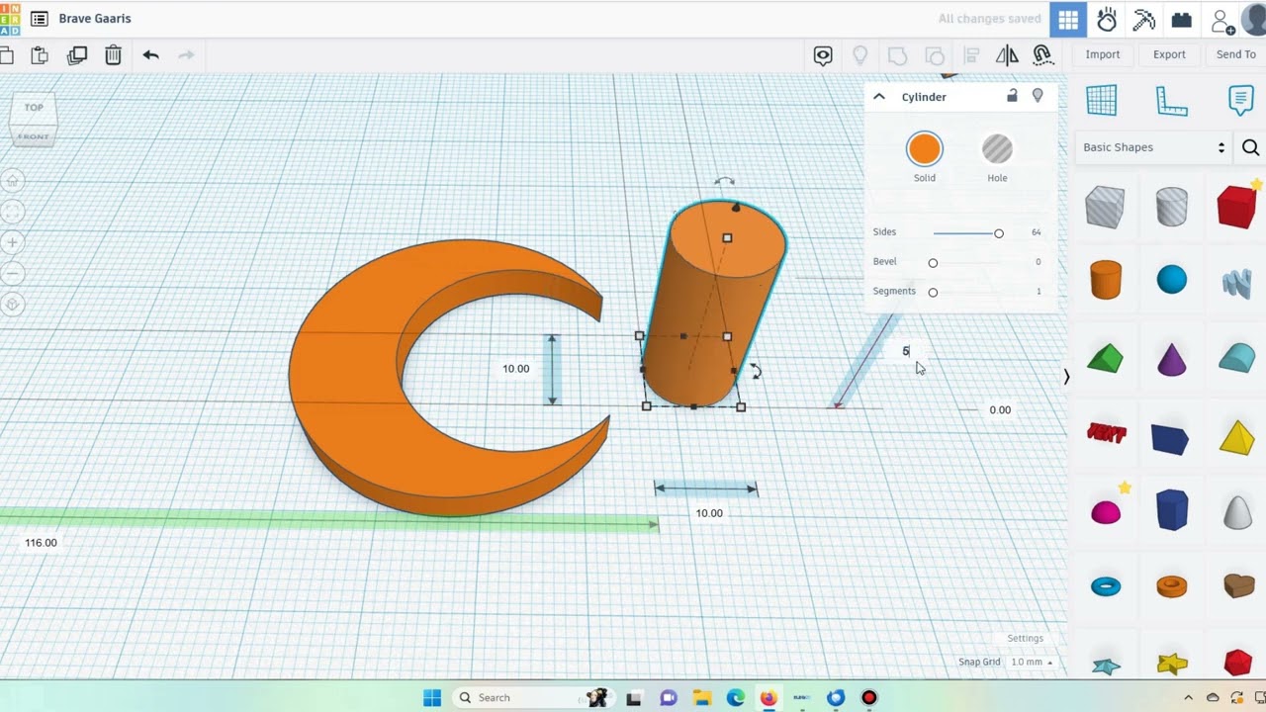This screenshot has height=712, width=1266.
Task: Open Bricks mode icon
Action: [x=1181, y=19]
